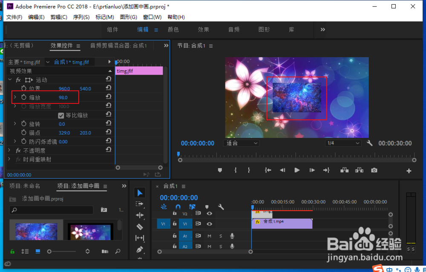Open the Program monitor button editor plus
The image size is (426, 272).
pos(409,171)
